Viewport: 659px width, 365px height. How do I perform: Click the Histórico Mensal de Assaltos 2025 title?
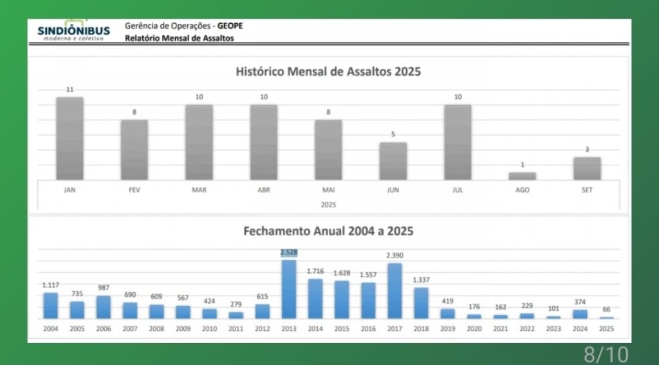pos(328,71)
